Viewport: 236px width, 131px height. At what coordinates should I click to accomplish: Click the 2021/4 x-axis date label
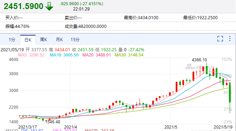70,127
